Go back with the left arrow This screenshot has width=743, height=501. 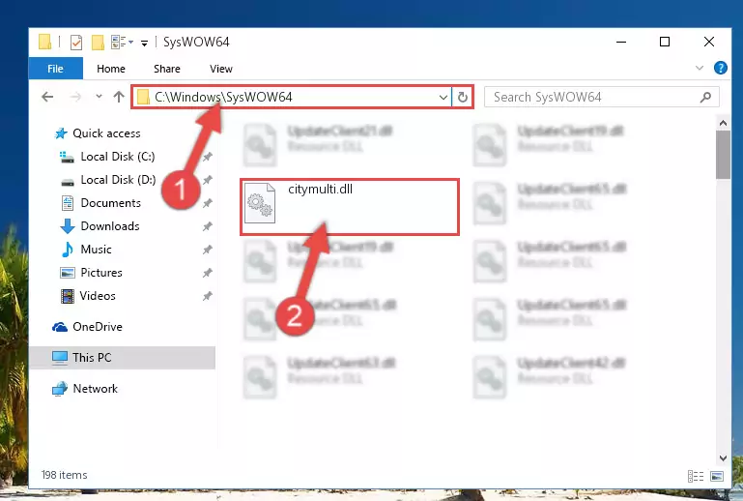point(47,97)
